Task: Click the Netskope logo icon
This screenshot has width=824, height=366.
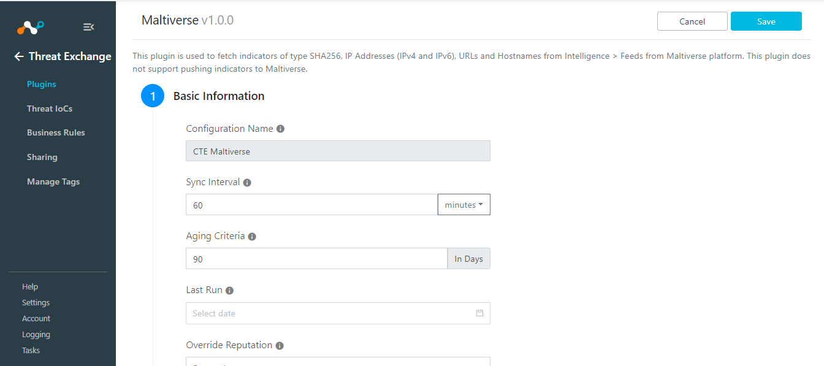Action: click(30, 27)
